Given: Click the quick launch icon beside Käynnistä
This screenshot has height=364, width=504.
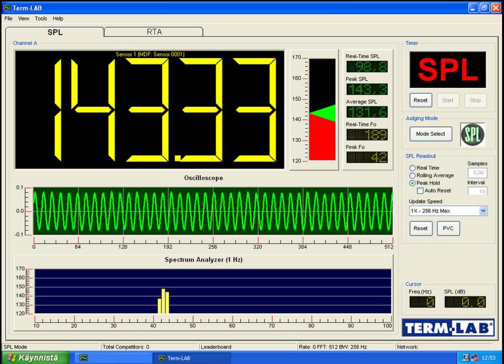Looking at the screenshot, I should point(83,358).
